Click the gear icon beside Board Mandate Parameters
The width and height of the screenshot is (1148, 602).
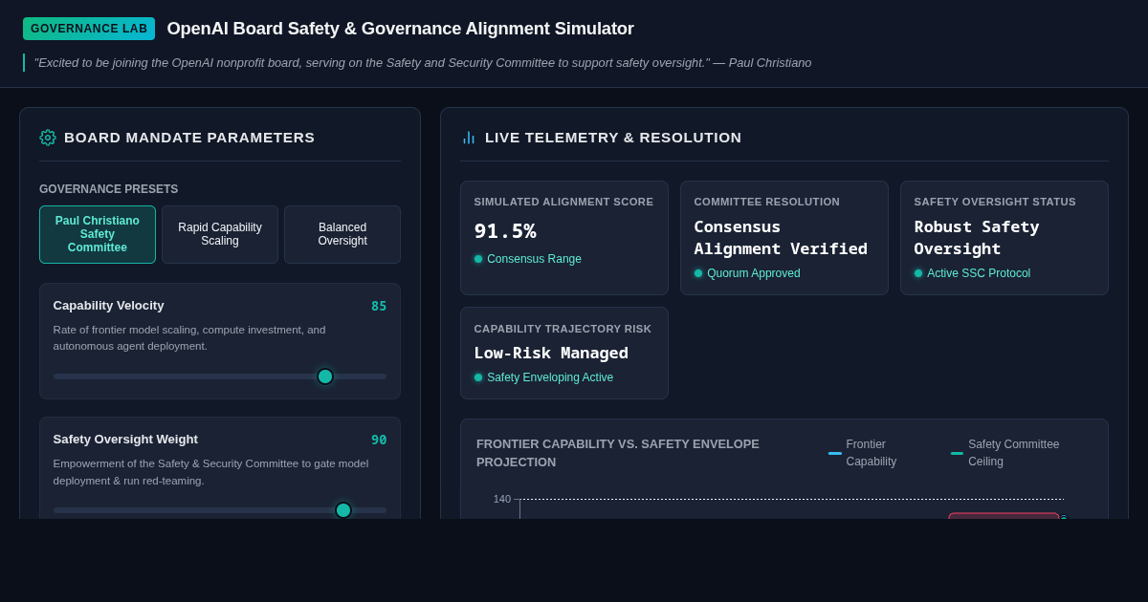pyautogui.click(x=48, y=138)
